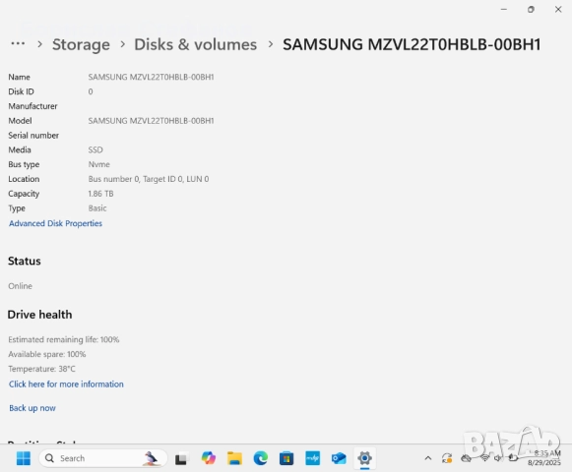Select the Media value SSD
Image resolution: width=572 pixels, height=472 pixels.
point(95,149)
